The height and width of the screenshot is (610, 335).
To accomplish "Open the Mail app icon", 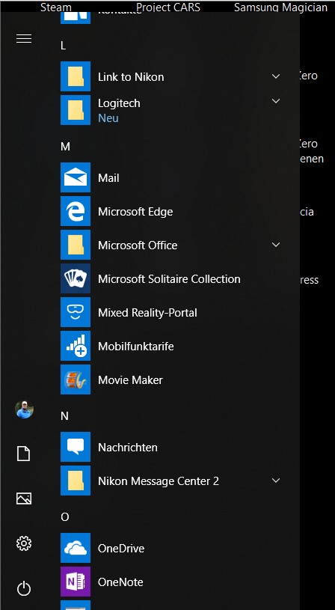I will [x=76, y=178].
